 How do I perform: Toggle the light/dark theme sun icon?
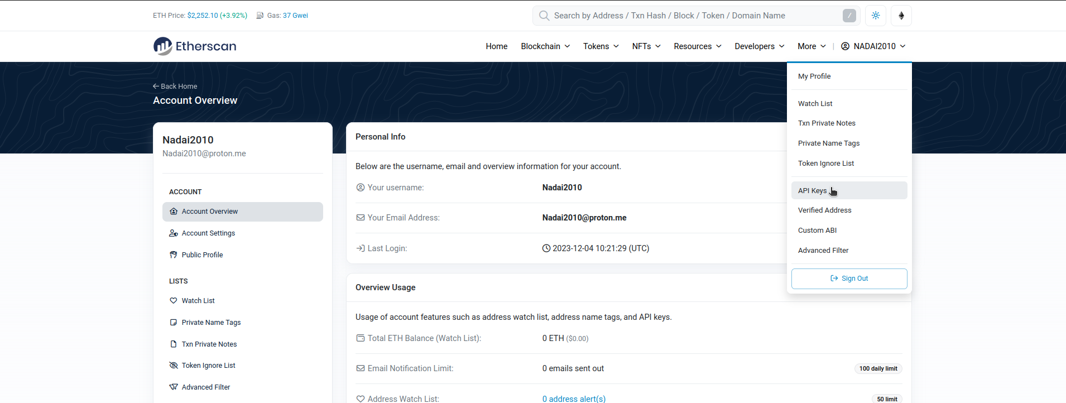click(876, 16)
